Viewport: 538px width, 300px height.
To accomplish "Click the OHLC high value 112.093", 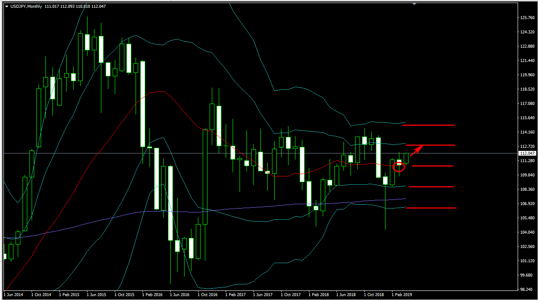I will (x=68, y=7).
